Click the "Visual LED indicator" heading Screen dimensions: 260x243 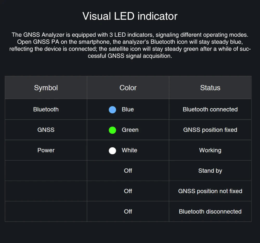[x=130, y=16]
